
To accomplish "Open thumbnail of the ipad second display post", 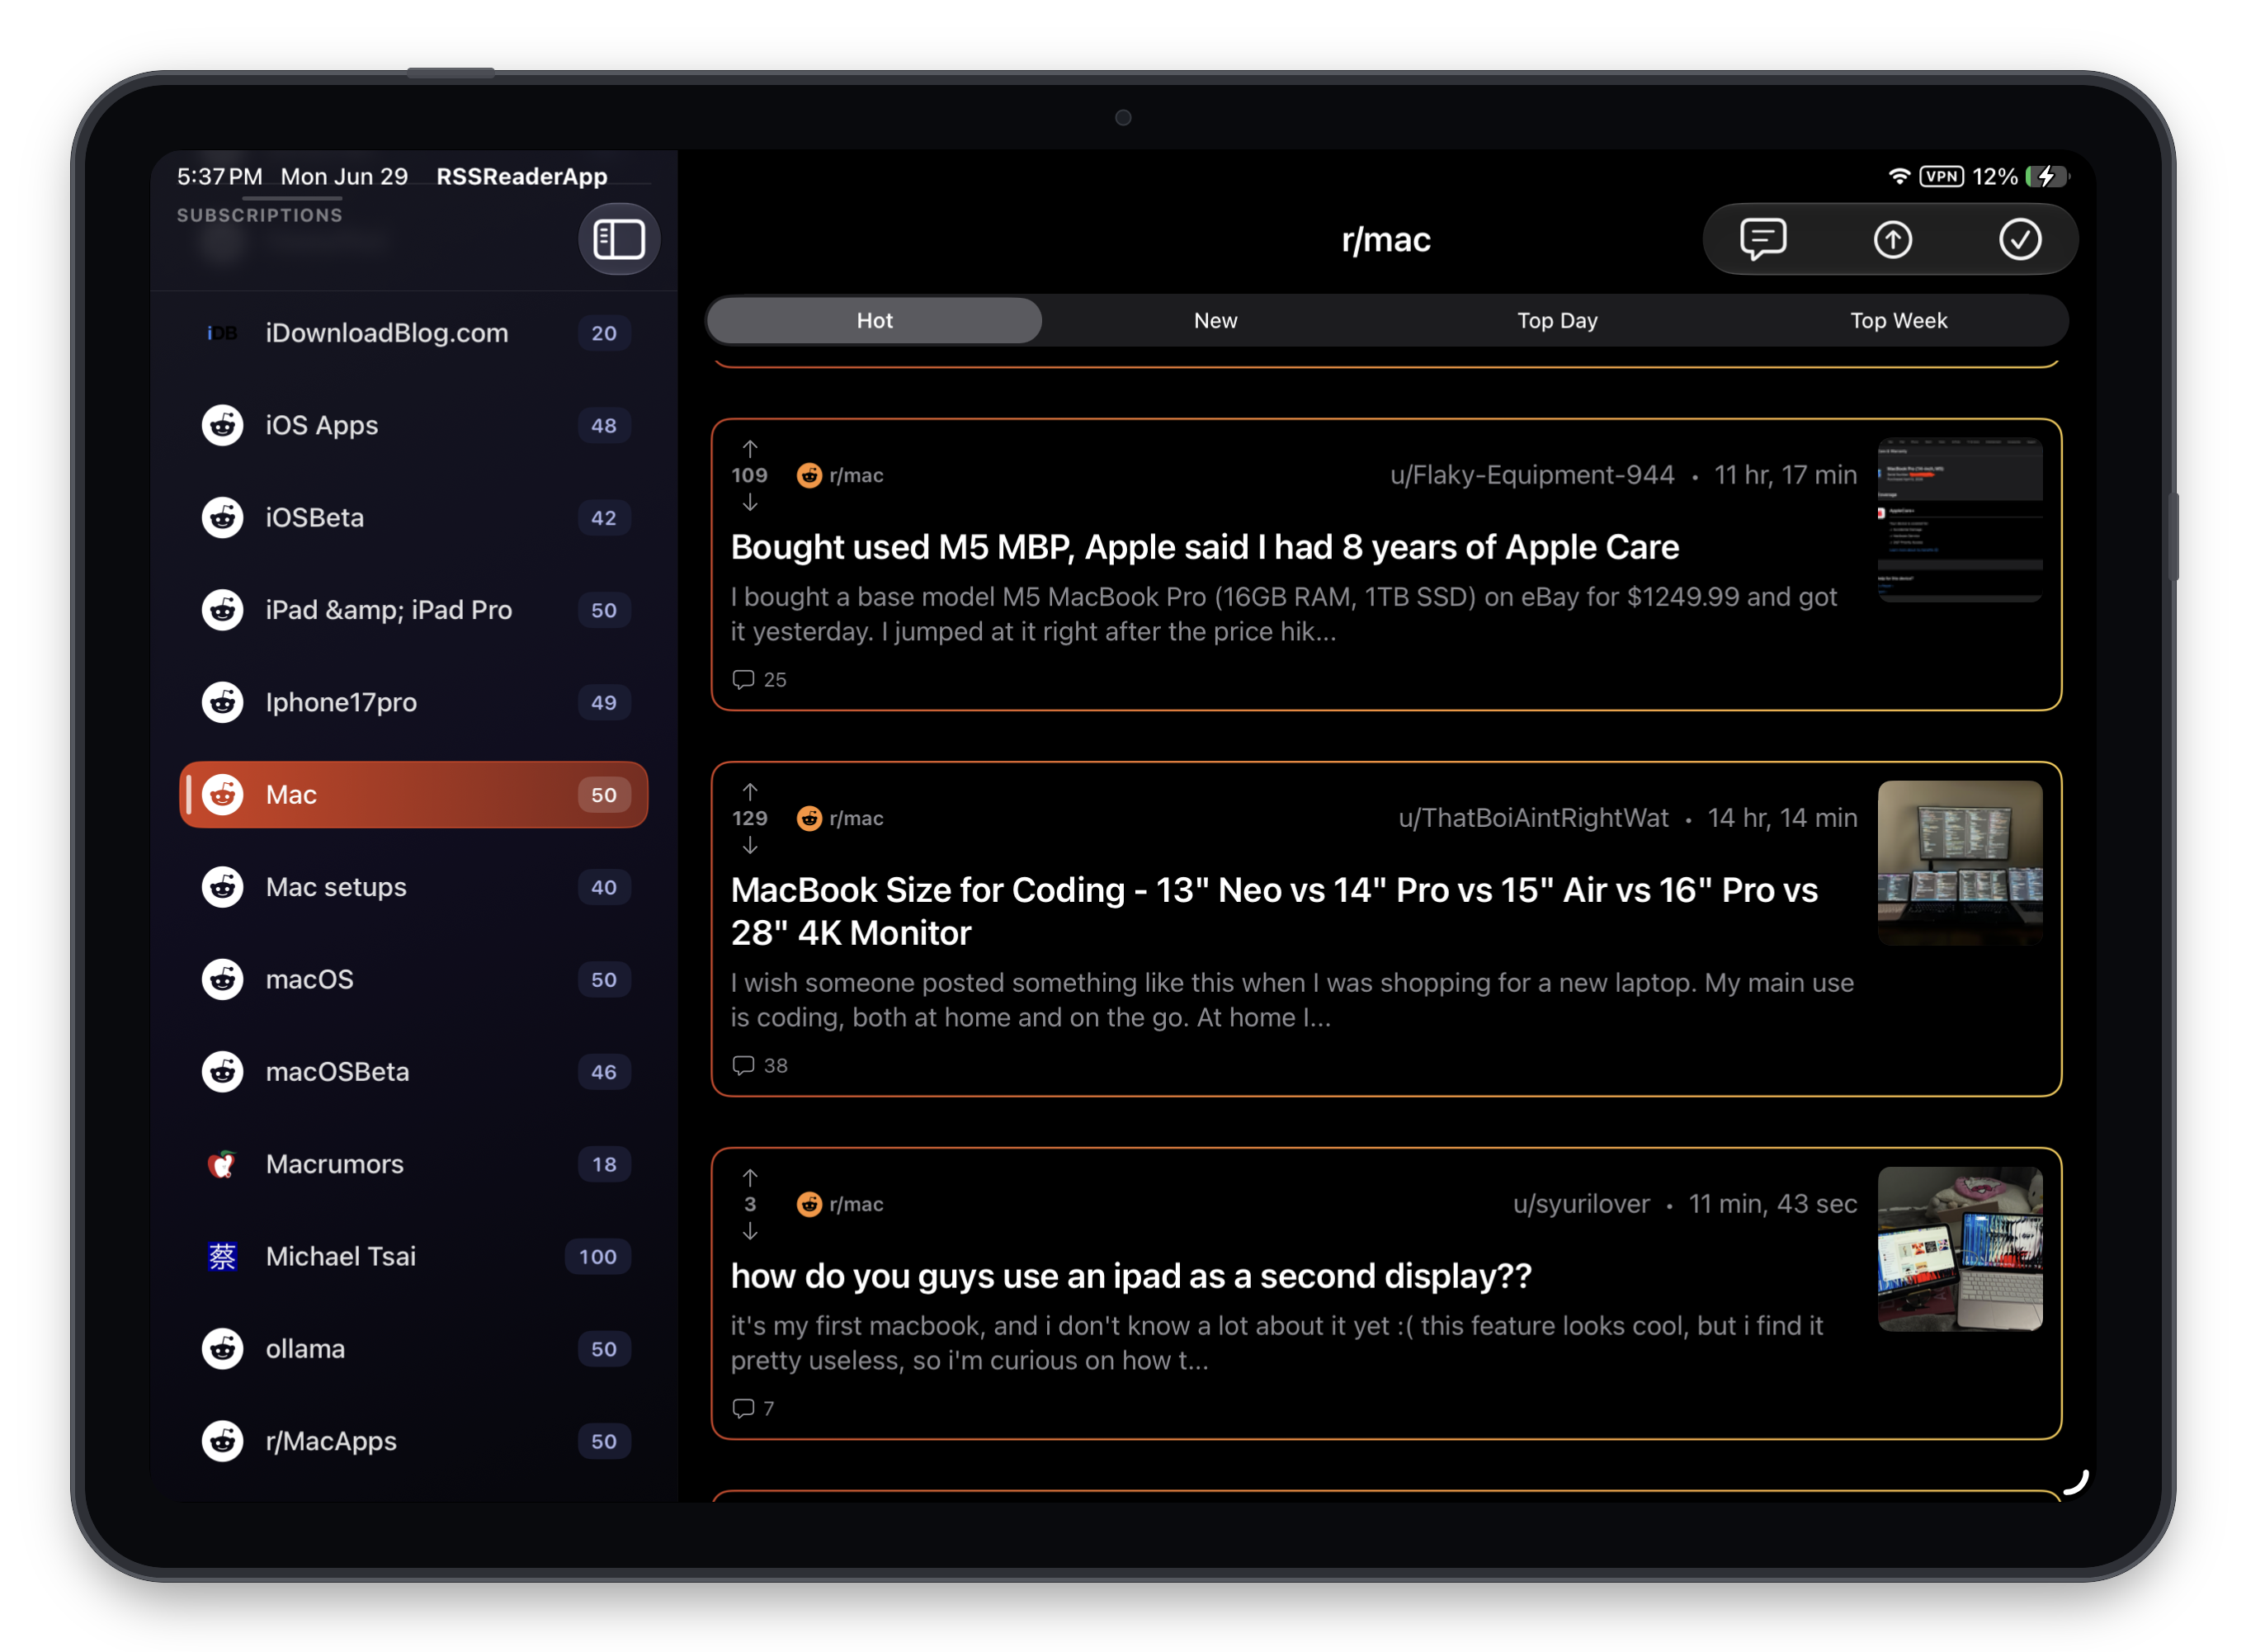I will tap(1959, 1249).
